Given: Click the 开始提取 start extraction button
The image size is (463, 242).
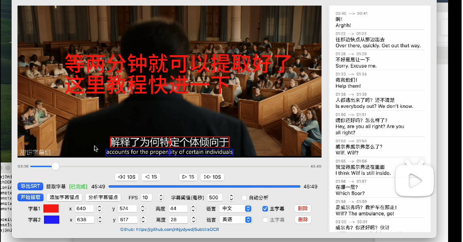Looking at the screenshot, I should point(30,197).
